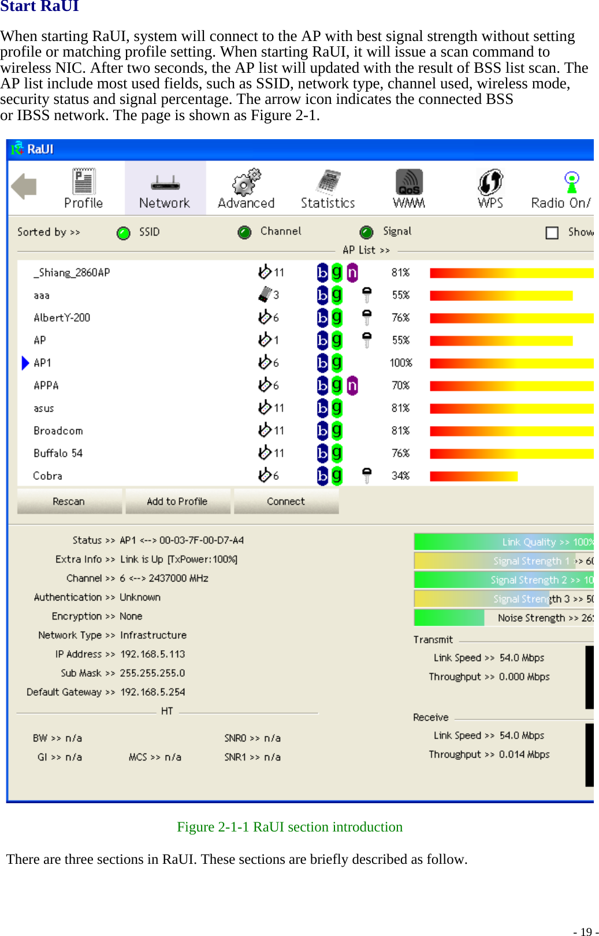This screenshot has width=599, height=936.
Task: Click Add to Profile button
Action: (177, 501)
